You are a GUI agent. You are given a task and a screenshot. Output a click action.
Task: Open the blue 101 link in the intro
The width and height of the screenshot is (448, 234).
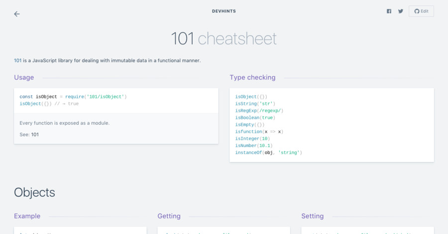click(18, 61)
